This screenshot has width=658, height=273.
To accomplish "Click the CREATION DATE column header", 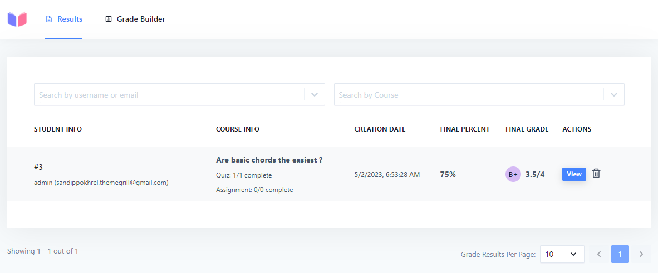I will pos(380,129).
